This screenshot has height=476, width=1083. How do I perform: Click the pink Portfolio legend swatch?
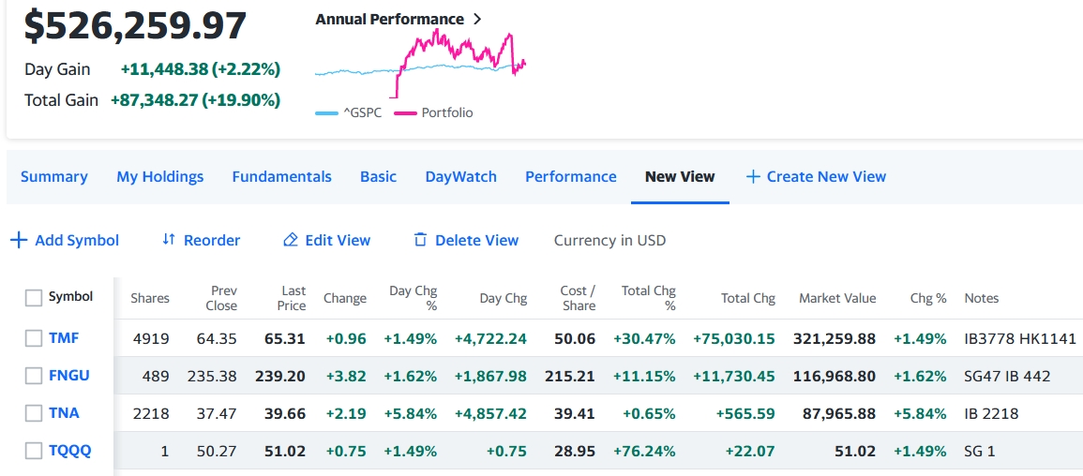[405, 113]
